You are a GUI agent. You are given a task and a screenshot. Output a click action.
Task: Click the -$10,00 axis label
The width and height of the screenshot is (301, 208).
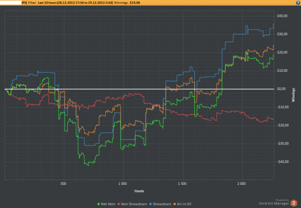(x=283, y=107)
